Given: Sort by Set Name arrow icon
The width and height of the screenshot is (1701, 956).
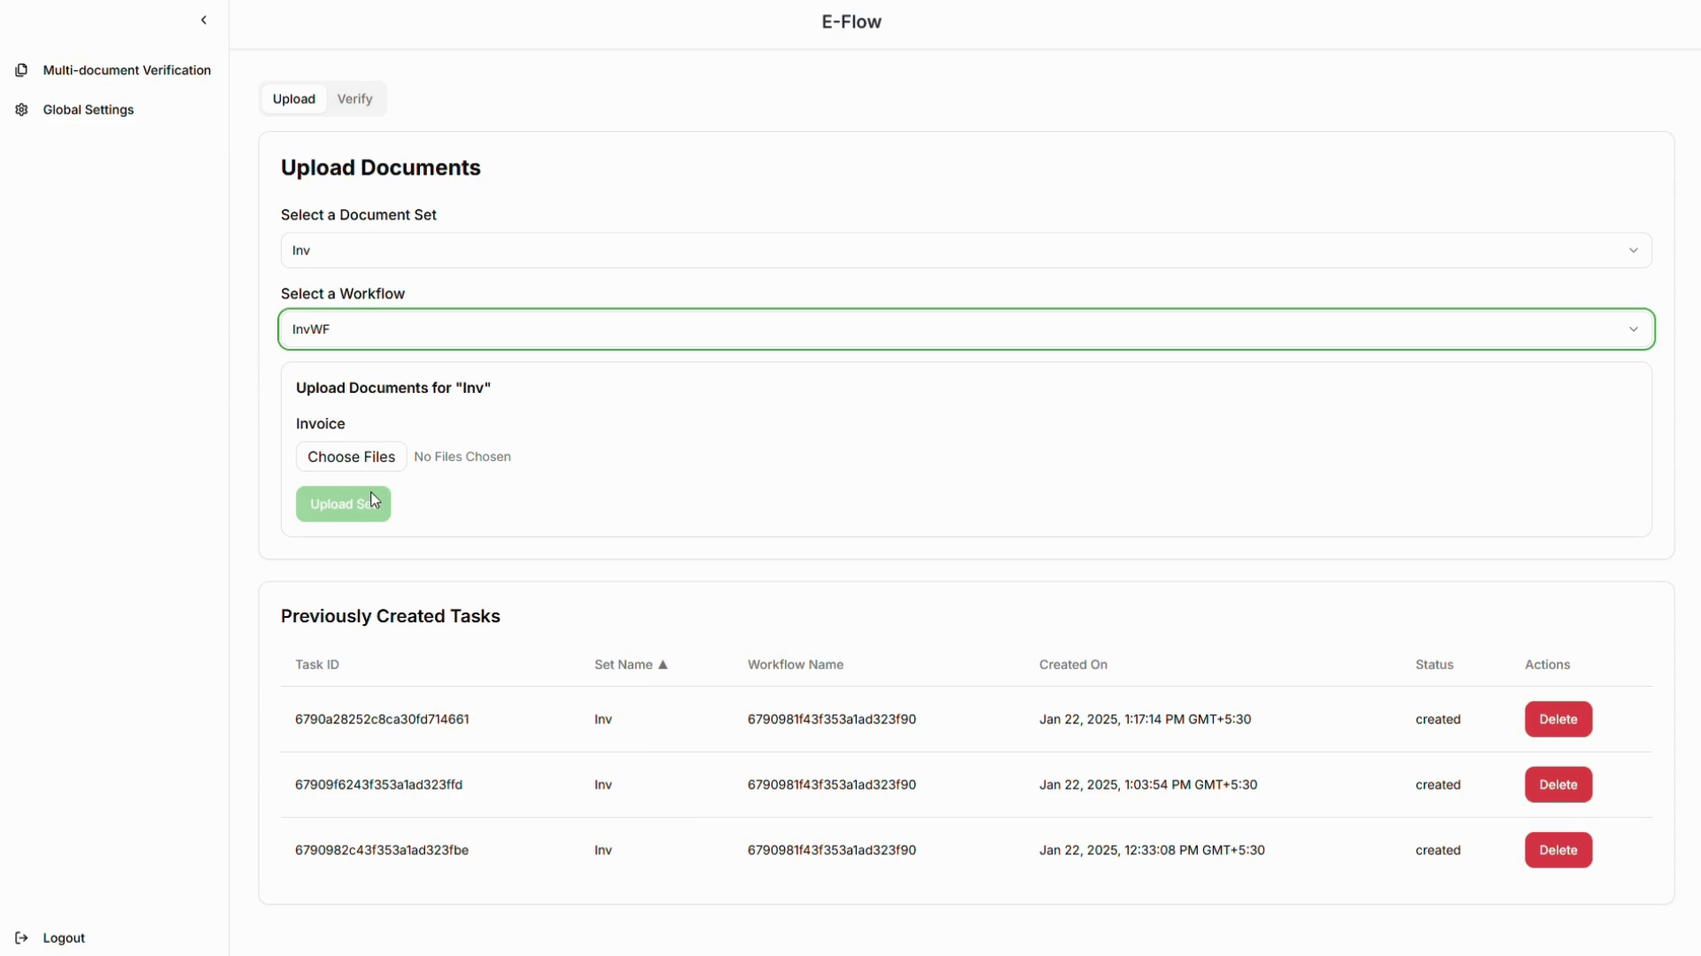Looking at the screenshot, I should pos(663,665).
